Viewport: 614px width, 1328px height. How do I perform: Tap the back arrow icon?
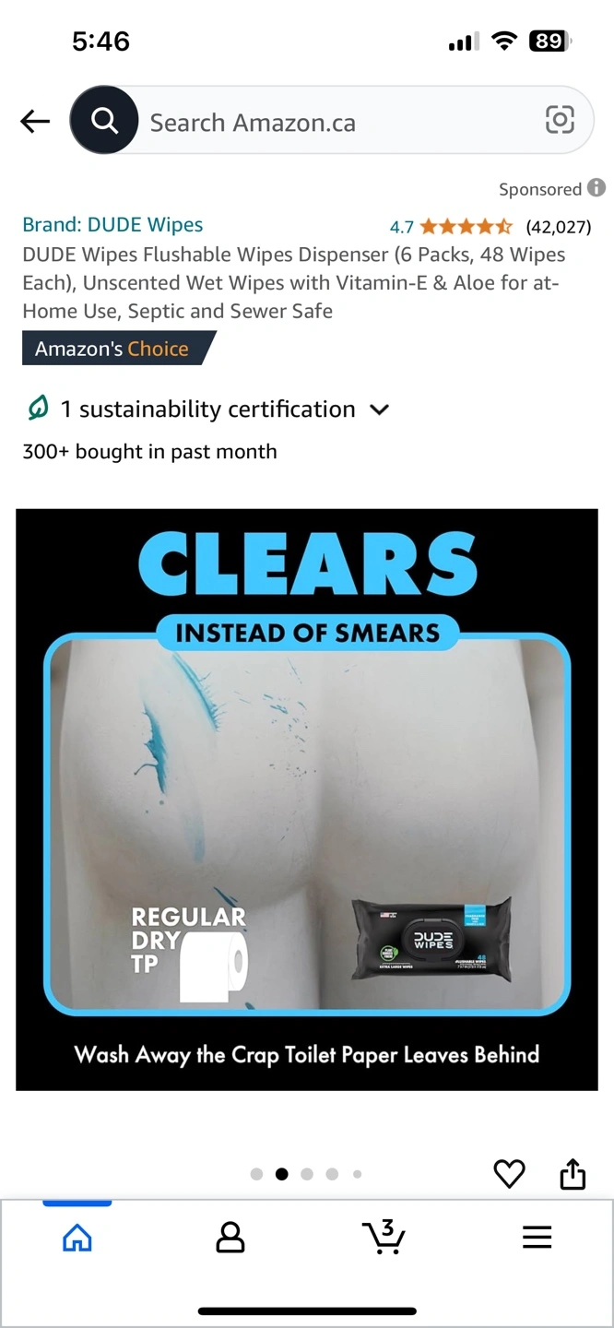[35, 121]
